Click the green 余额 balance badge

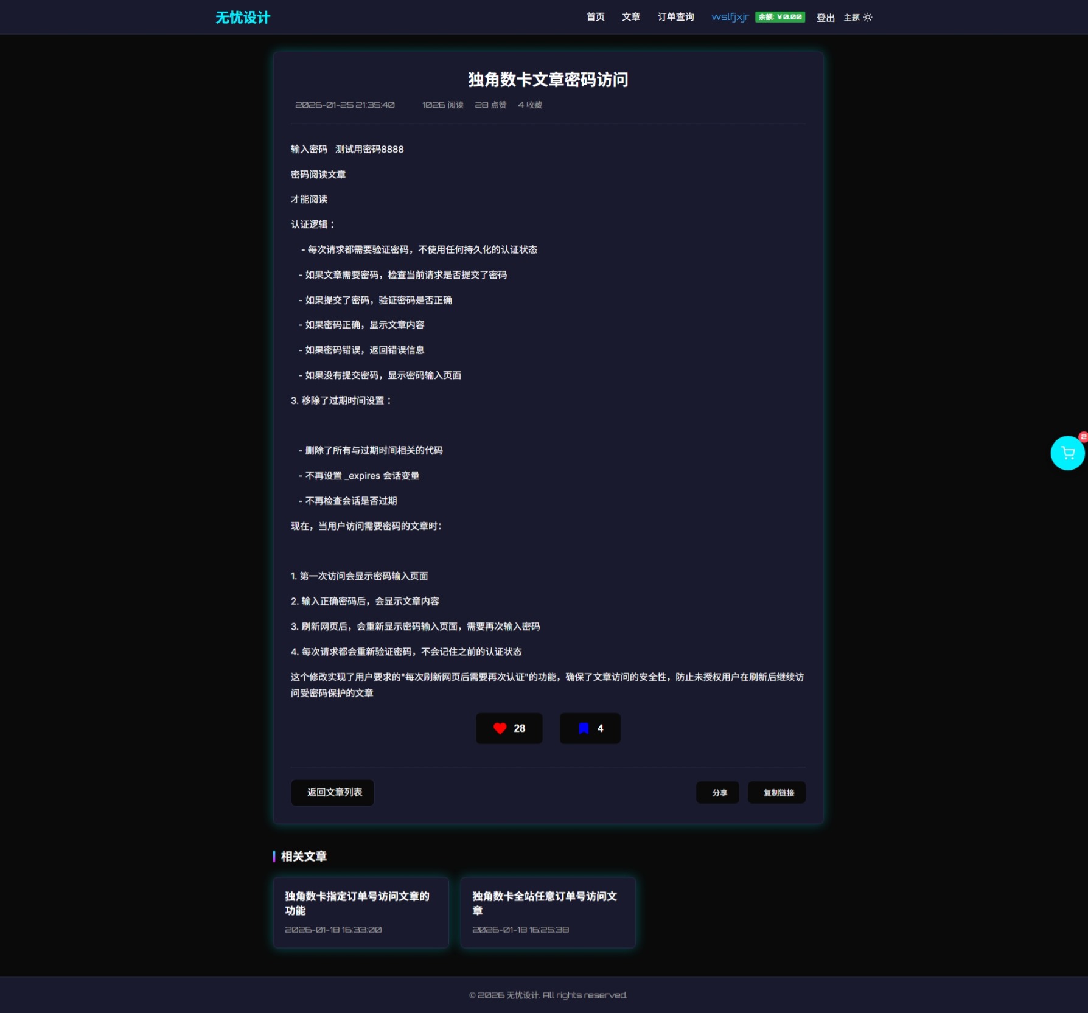[779, 17]
